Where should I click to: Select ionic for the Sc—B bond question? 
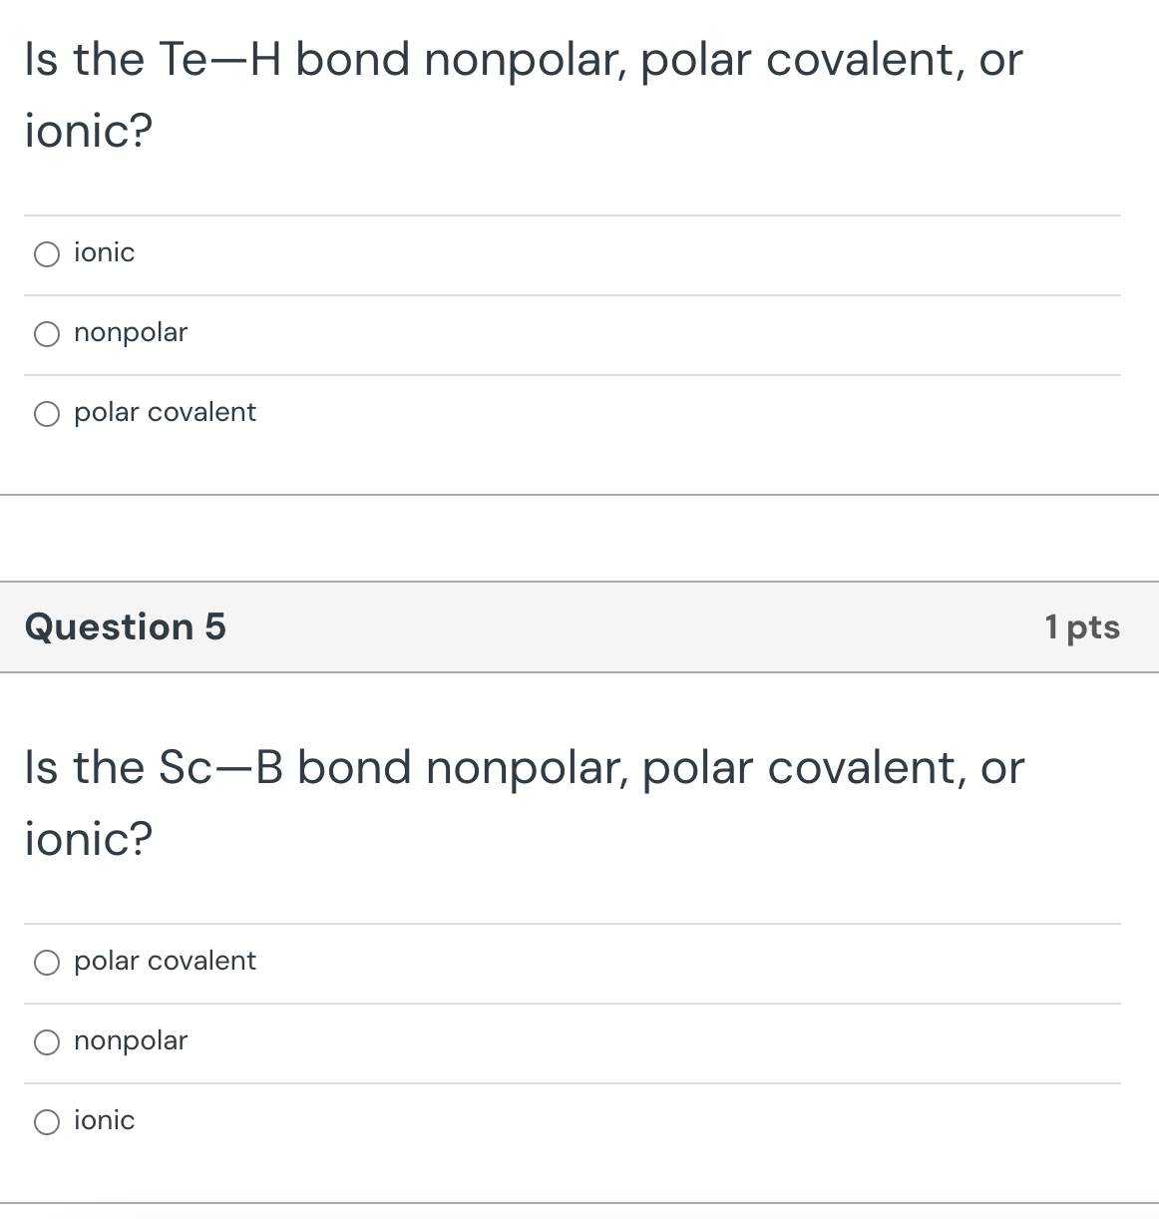tap(46, 1121)
